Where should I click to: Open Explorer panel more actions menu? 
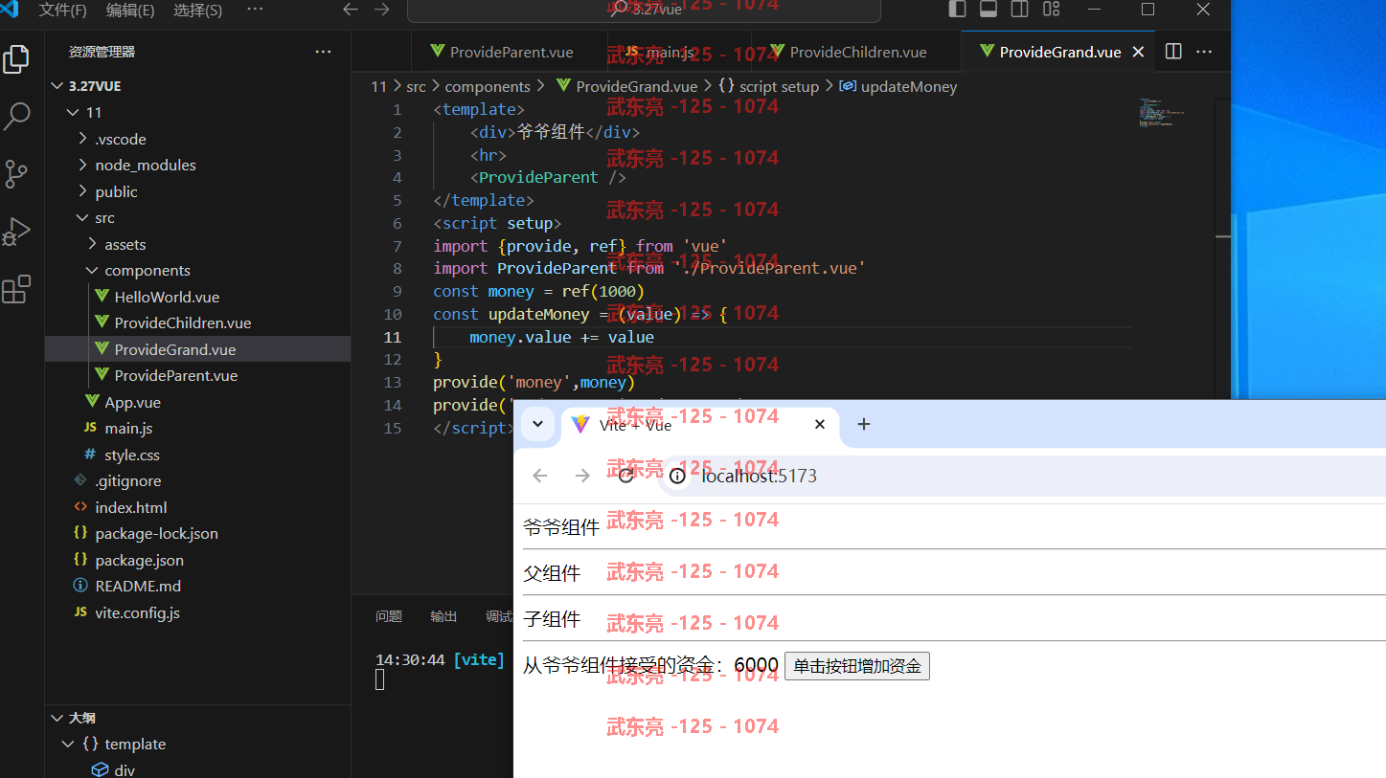click(323, 52)
